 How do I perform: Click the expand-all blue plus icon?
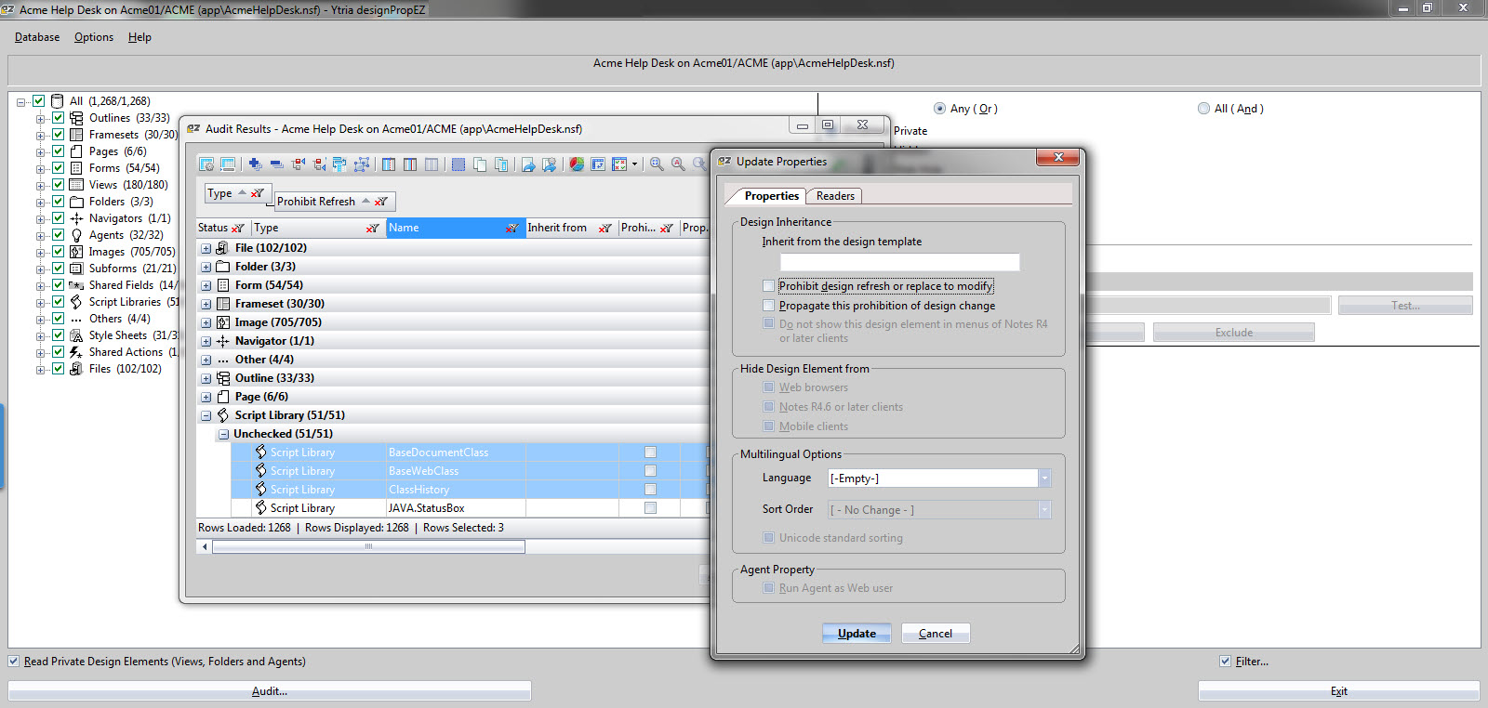pos(255,164)
